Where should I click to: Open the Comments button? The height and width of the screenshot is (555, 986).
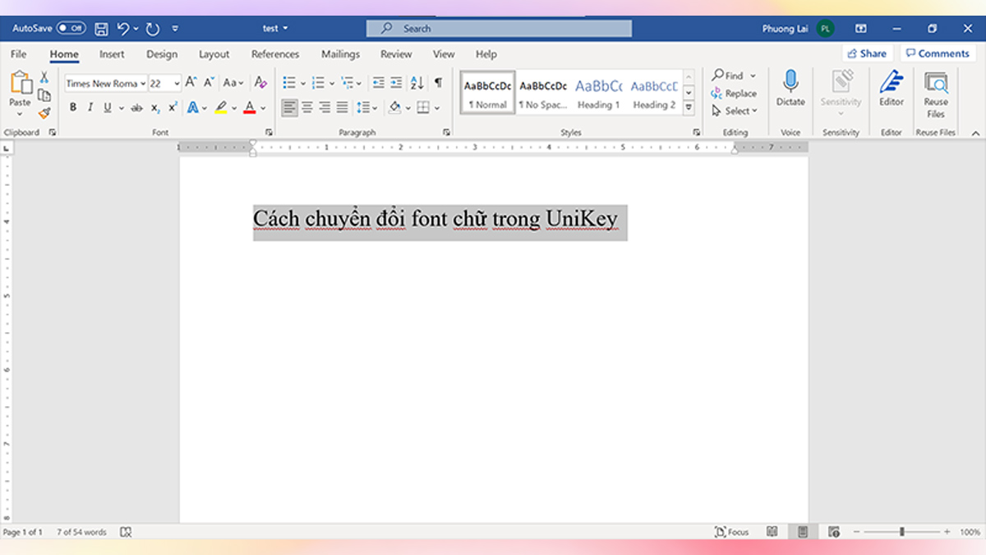click(937, 53)
